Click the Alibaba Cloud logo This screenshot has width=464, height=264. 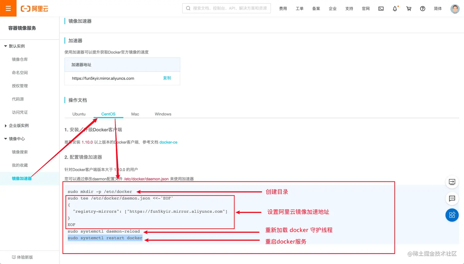tap(34, 9)
